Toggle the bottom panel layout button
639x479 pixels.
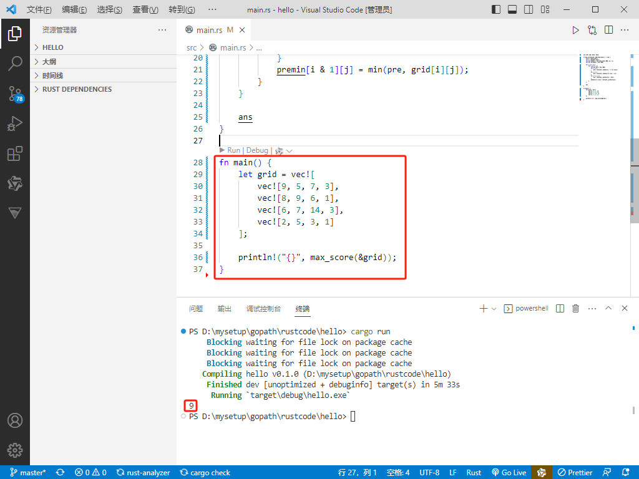(x=512, y=9)
